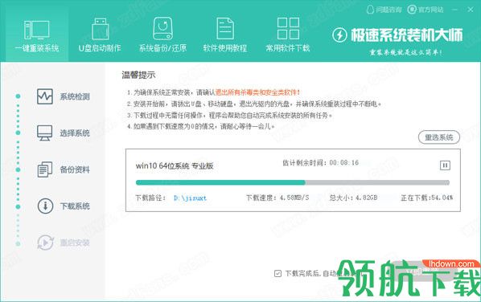
Task: Open 问题咨询 QQ support link
Action: [384, 10]
